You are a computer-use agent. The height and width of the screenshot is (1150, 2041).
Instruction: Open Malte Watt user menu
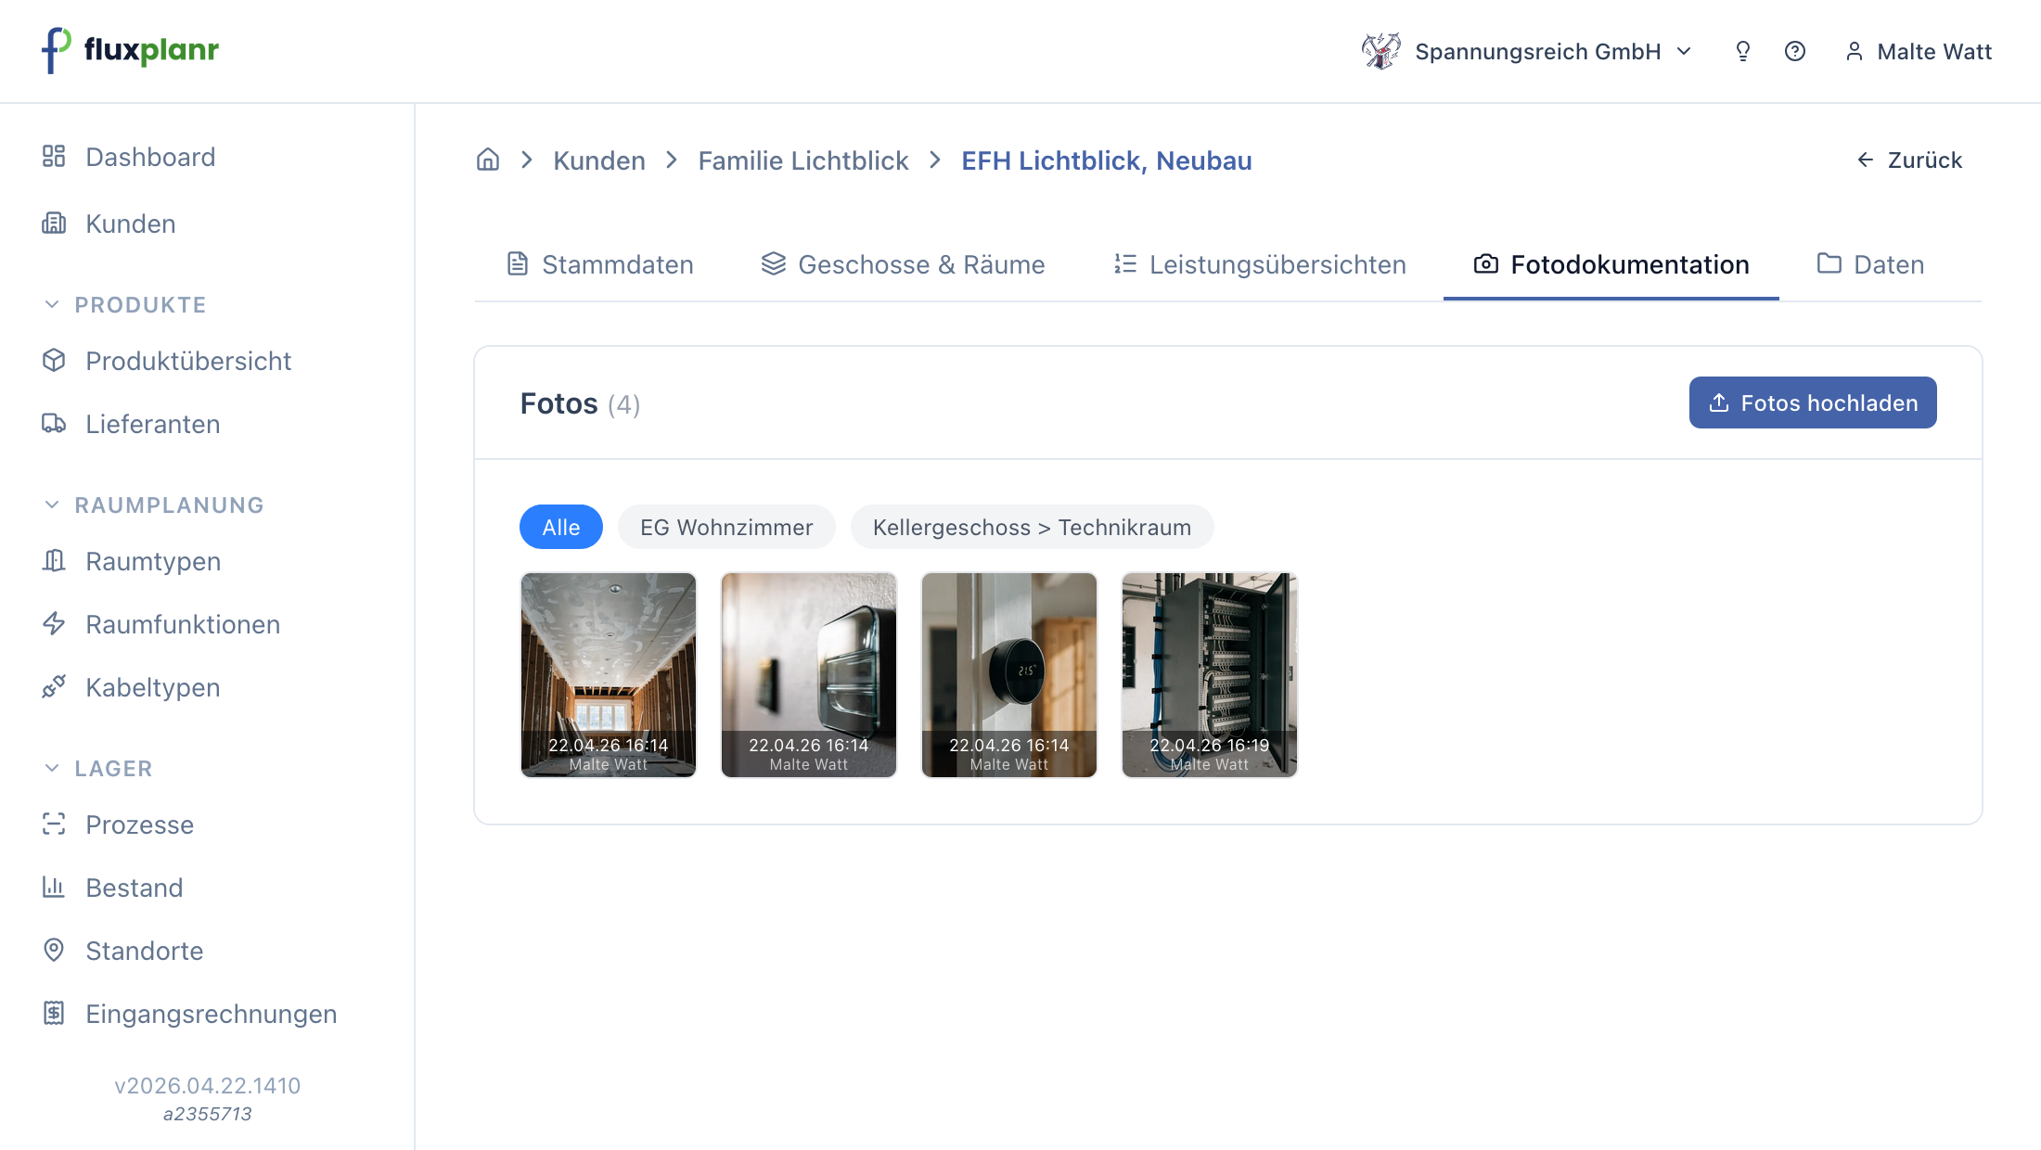[x=1919, y=51]
